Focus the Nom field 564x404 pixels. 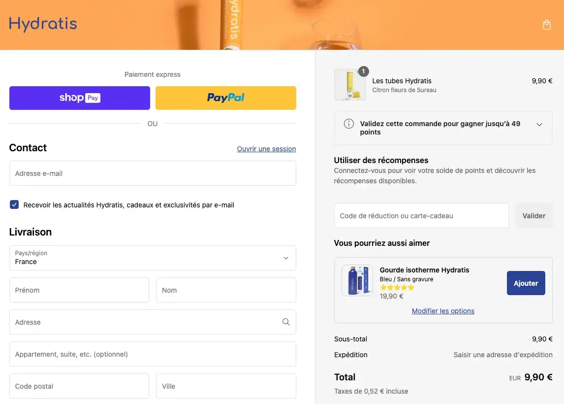(x=226, y=290)
